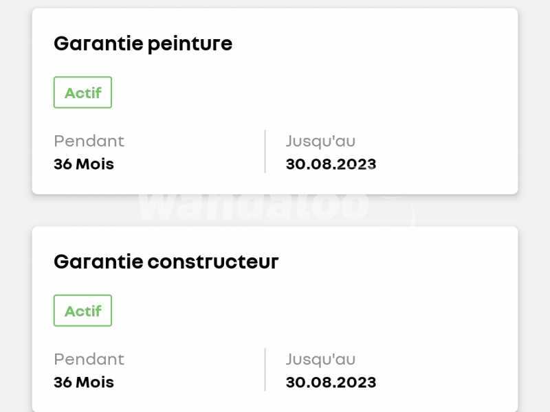Click the vertical divider in the peinture card
Image resolution: width=550 pixels, height=412 pixels.
tap(265, 152)
